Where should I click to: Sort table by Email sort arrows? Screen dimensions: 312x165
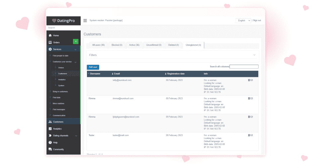pyautogui.click(x=113, y=74)
